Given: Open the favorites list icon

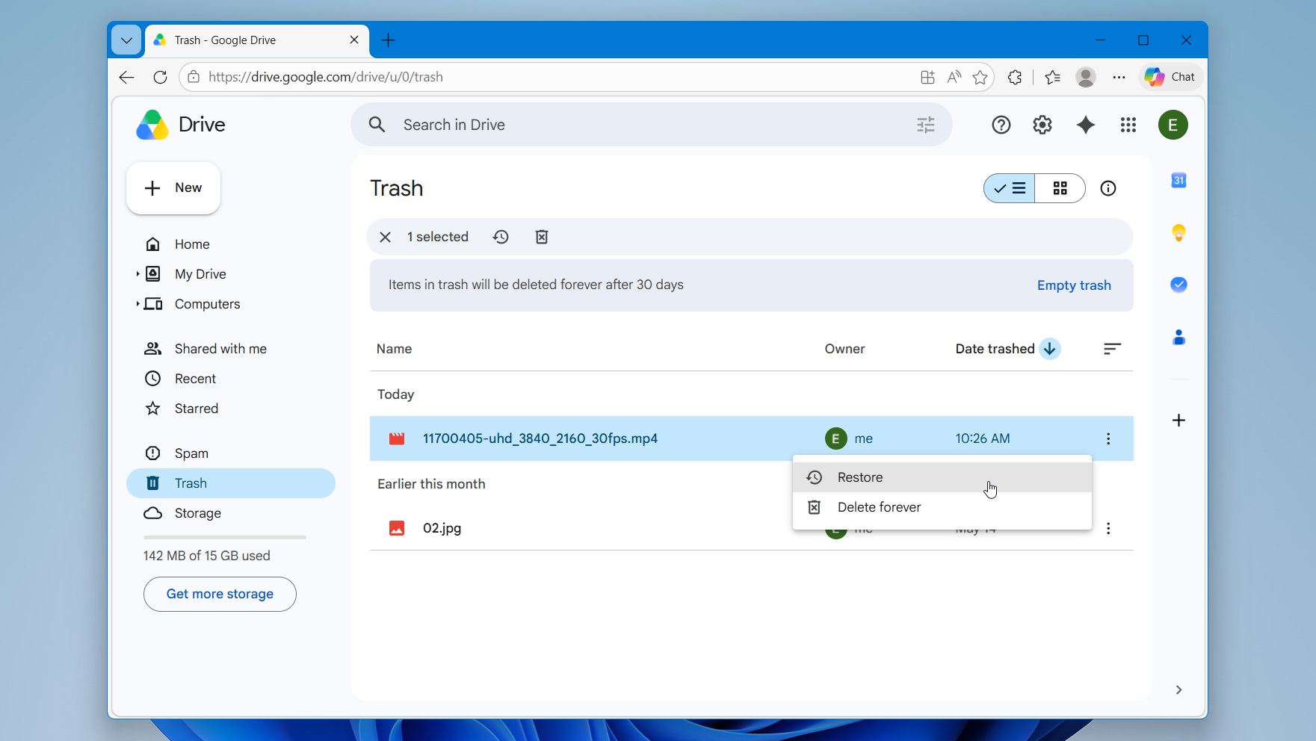Looking at the screenshot, I should point(1052,77).
